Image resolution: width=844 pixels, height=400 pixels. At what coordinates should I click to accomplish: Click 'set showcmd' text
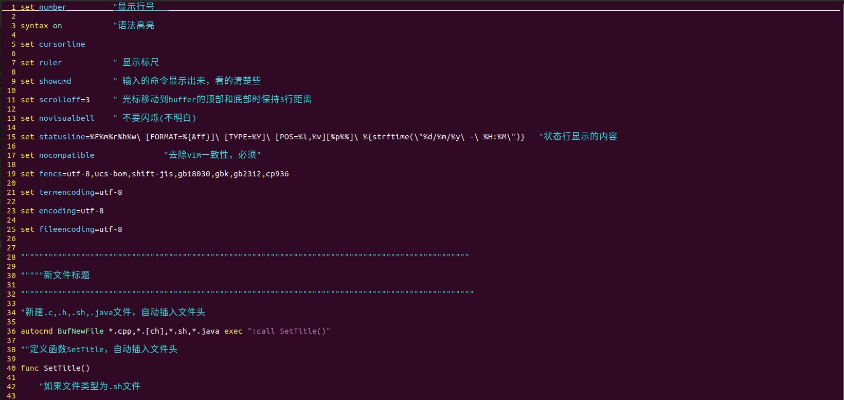tap(46, 81)
